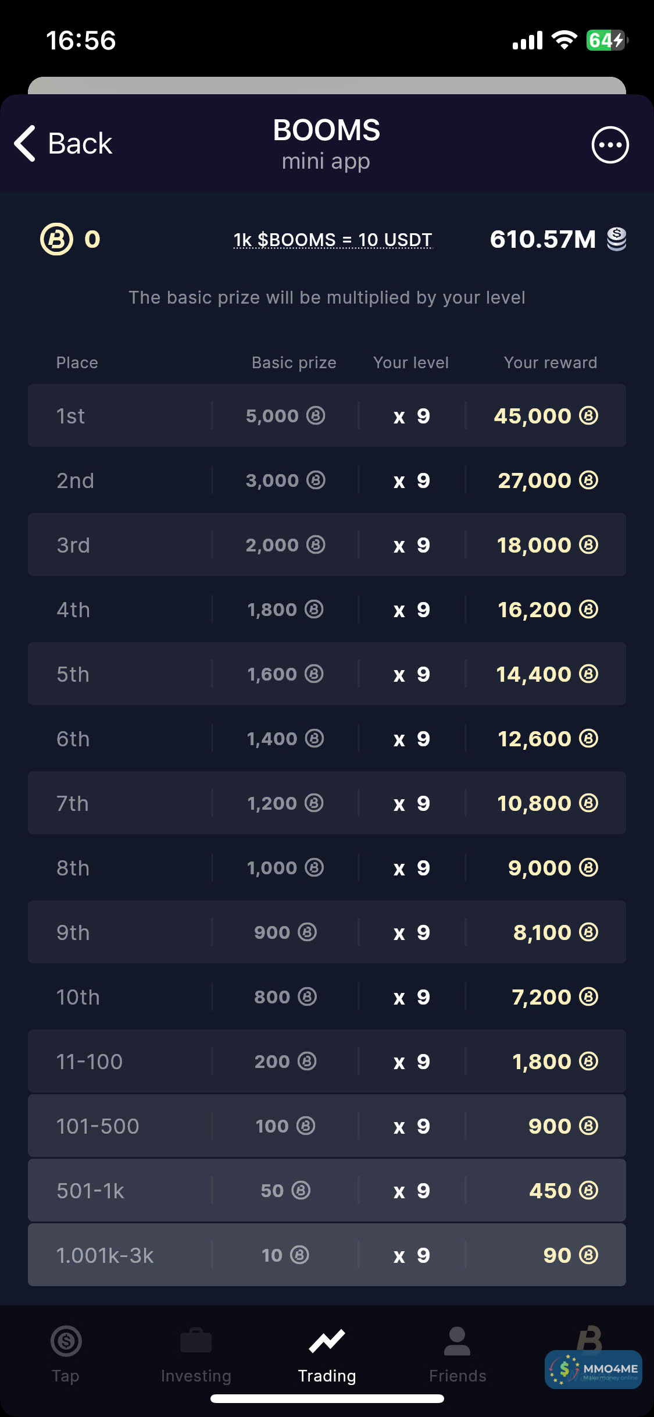Tap the Trading chart line icon
The height and width of the screenshot is (1417, 654).
point(327,1341)
